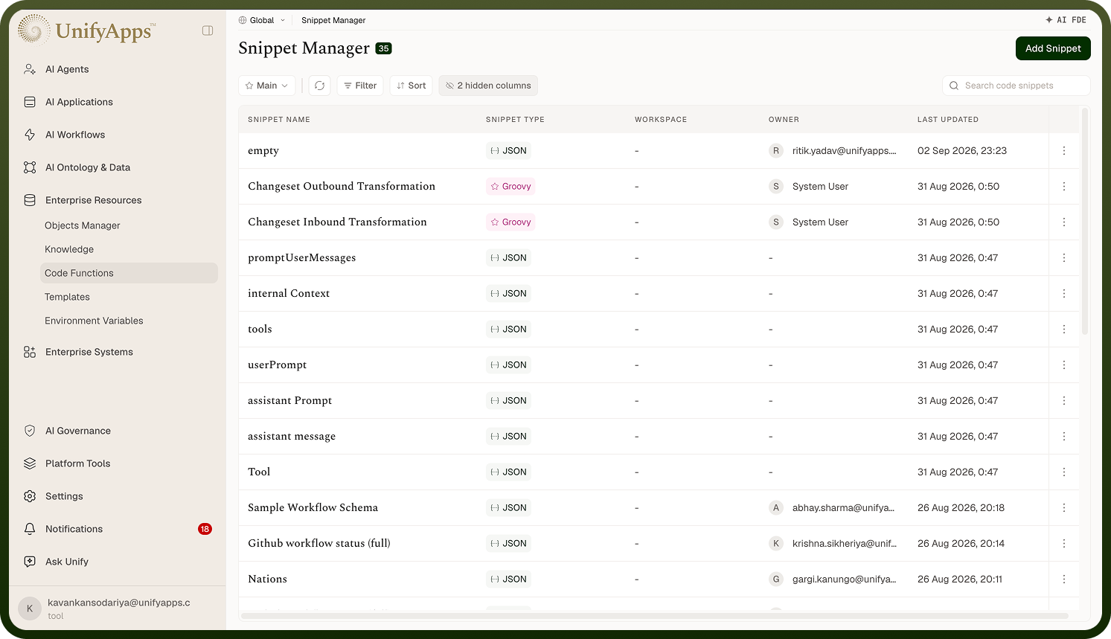
Task: Click the refresh table icon
Action: [x=319, y=86]
